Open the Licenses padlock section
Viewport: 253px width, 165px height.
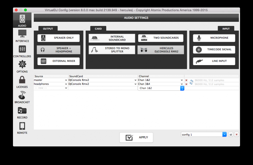click(x=22, y=82)
